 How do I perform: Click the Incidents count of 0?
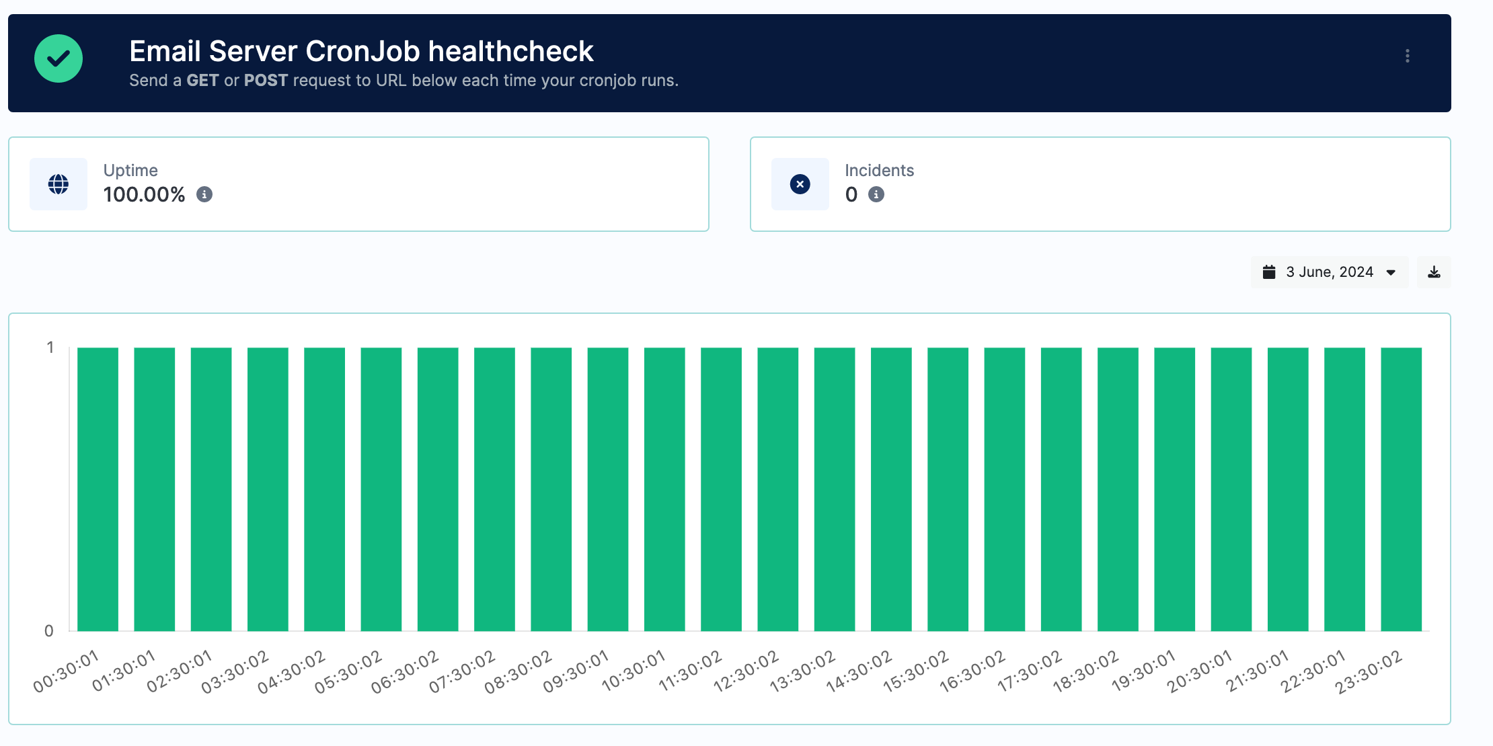851,195
